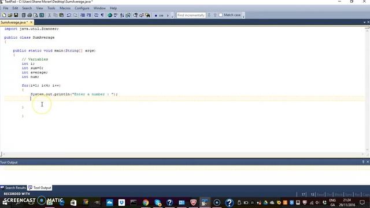Expand toolbar options arrow after Match case
This screenshot has height=208, width=370.
click(x=243, y=16)
